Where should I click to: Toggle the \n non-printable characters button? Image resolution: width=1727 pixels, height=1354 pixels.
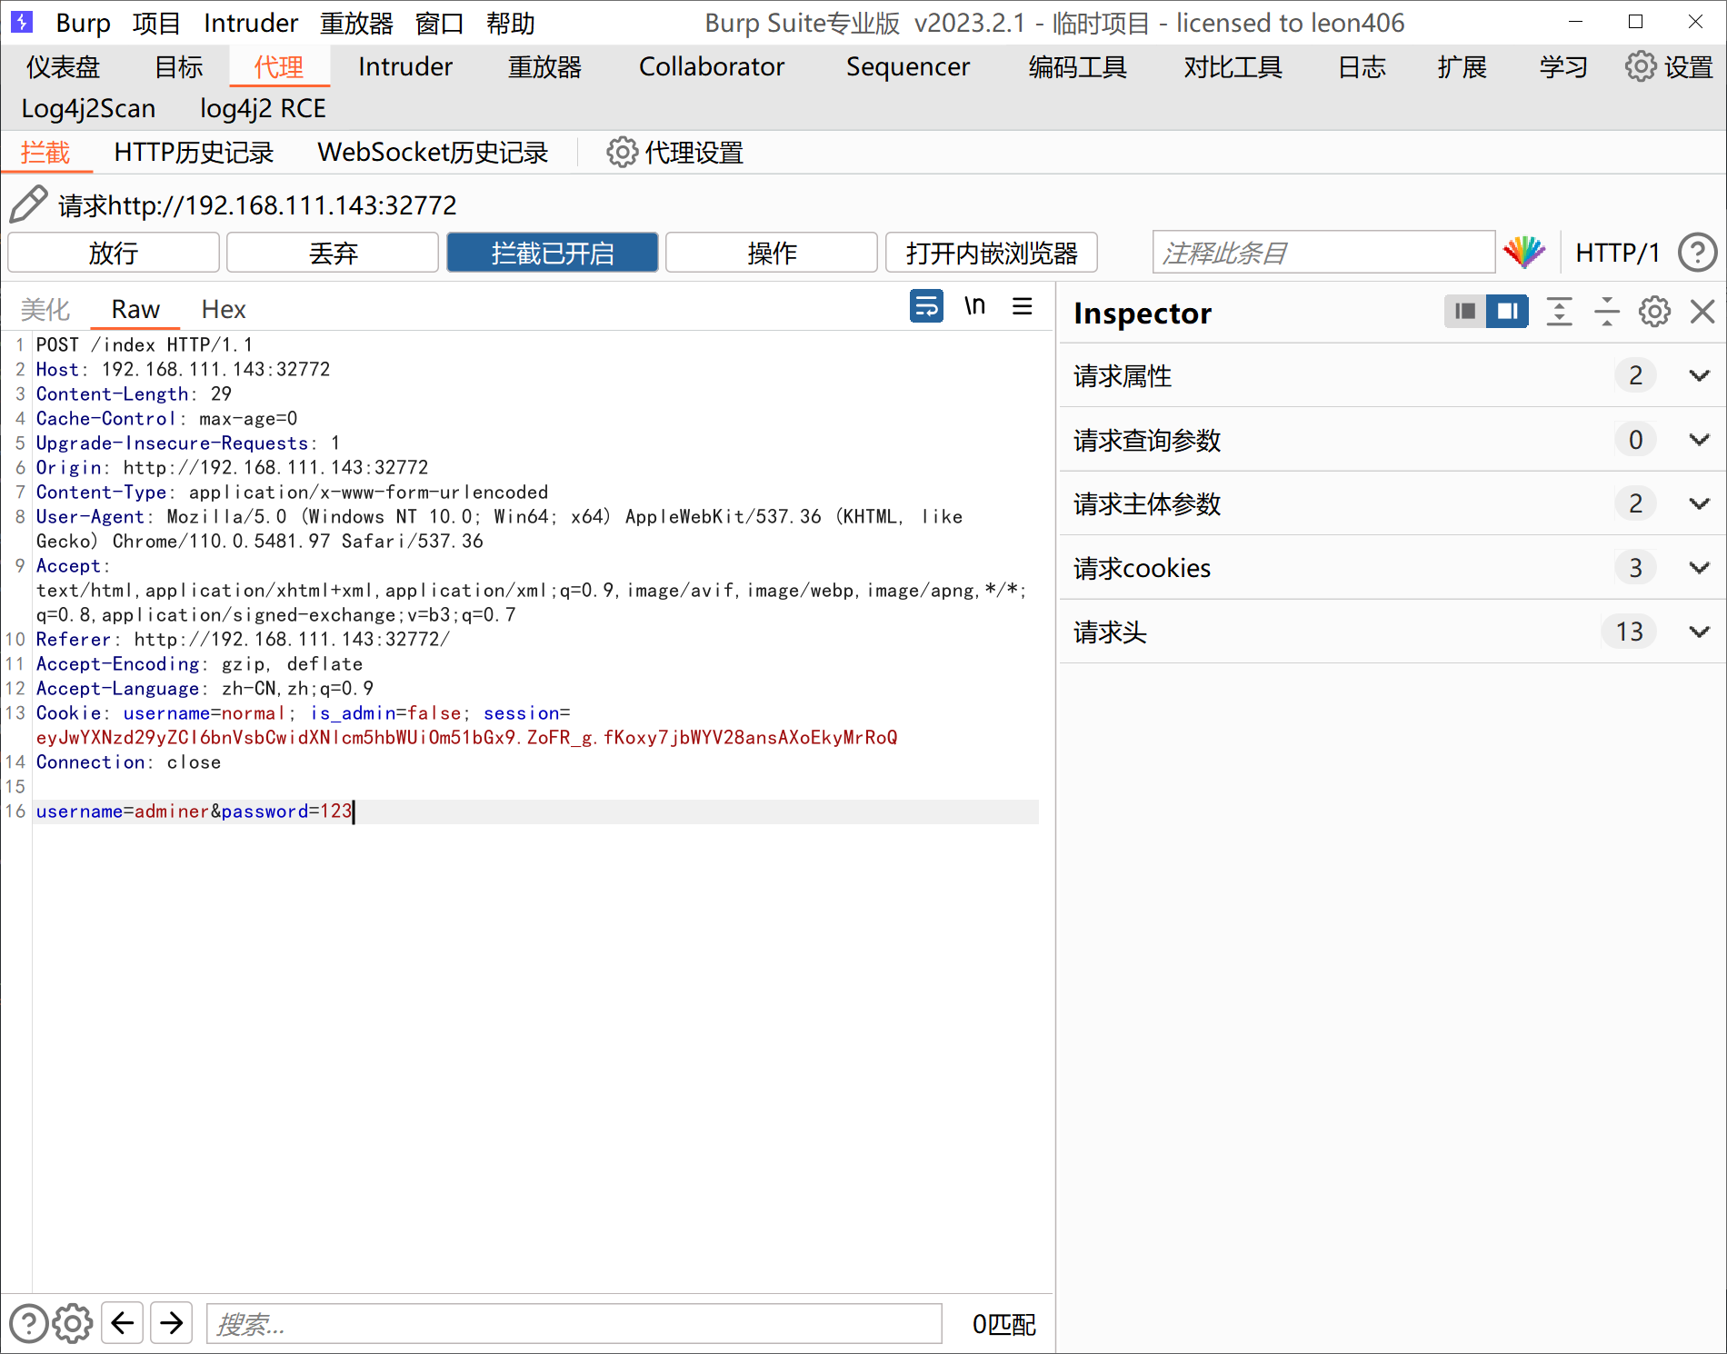pos(974,306)
